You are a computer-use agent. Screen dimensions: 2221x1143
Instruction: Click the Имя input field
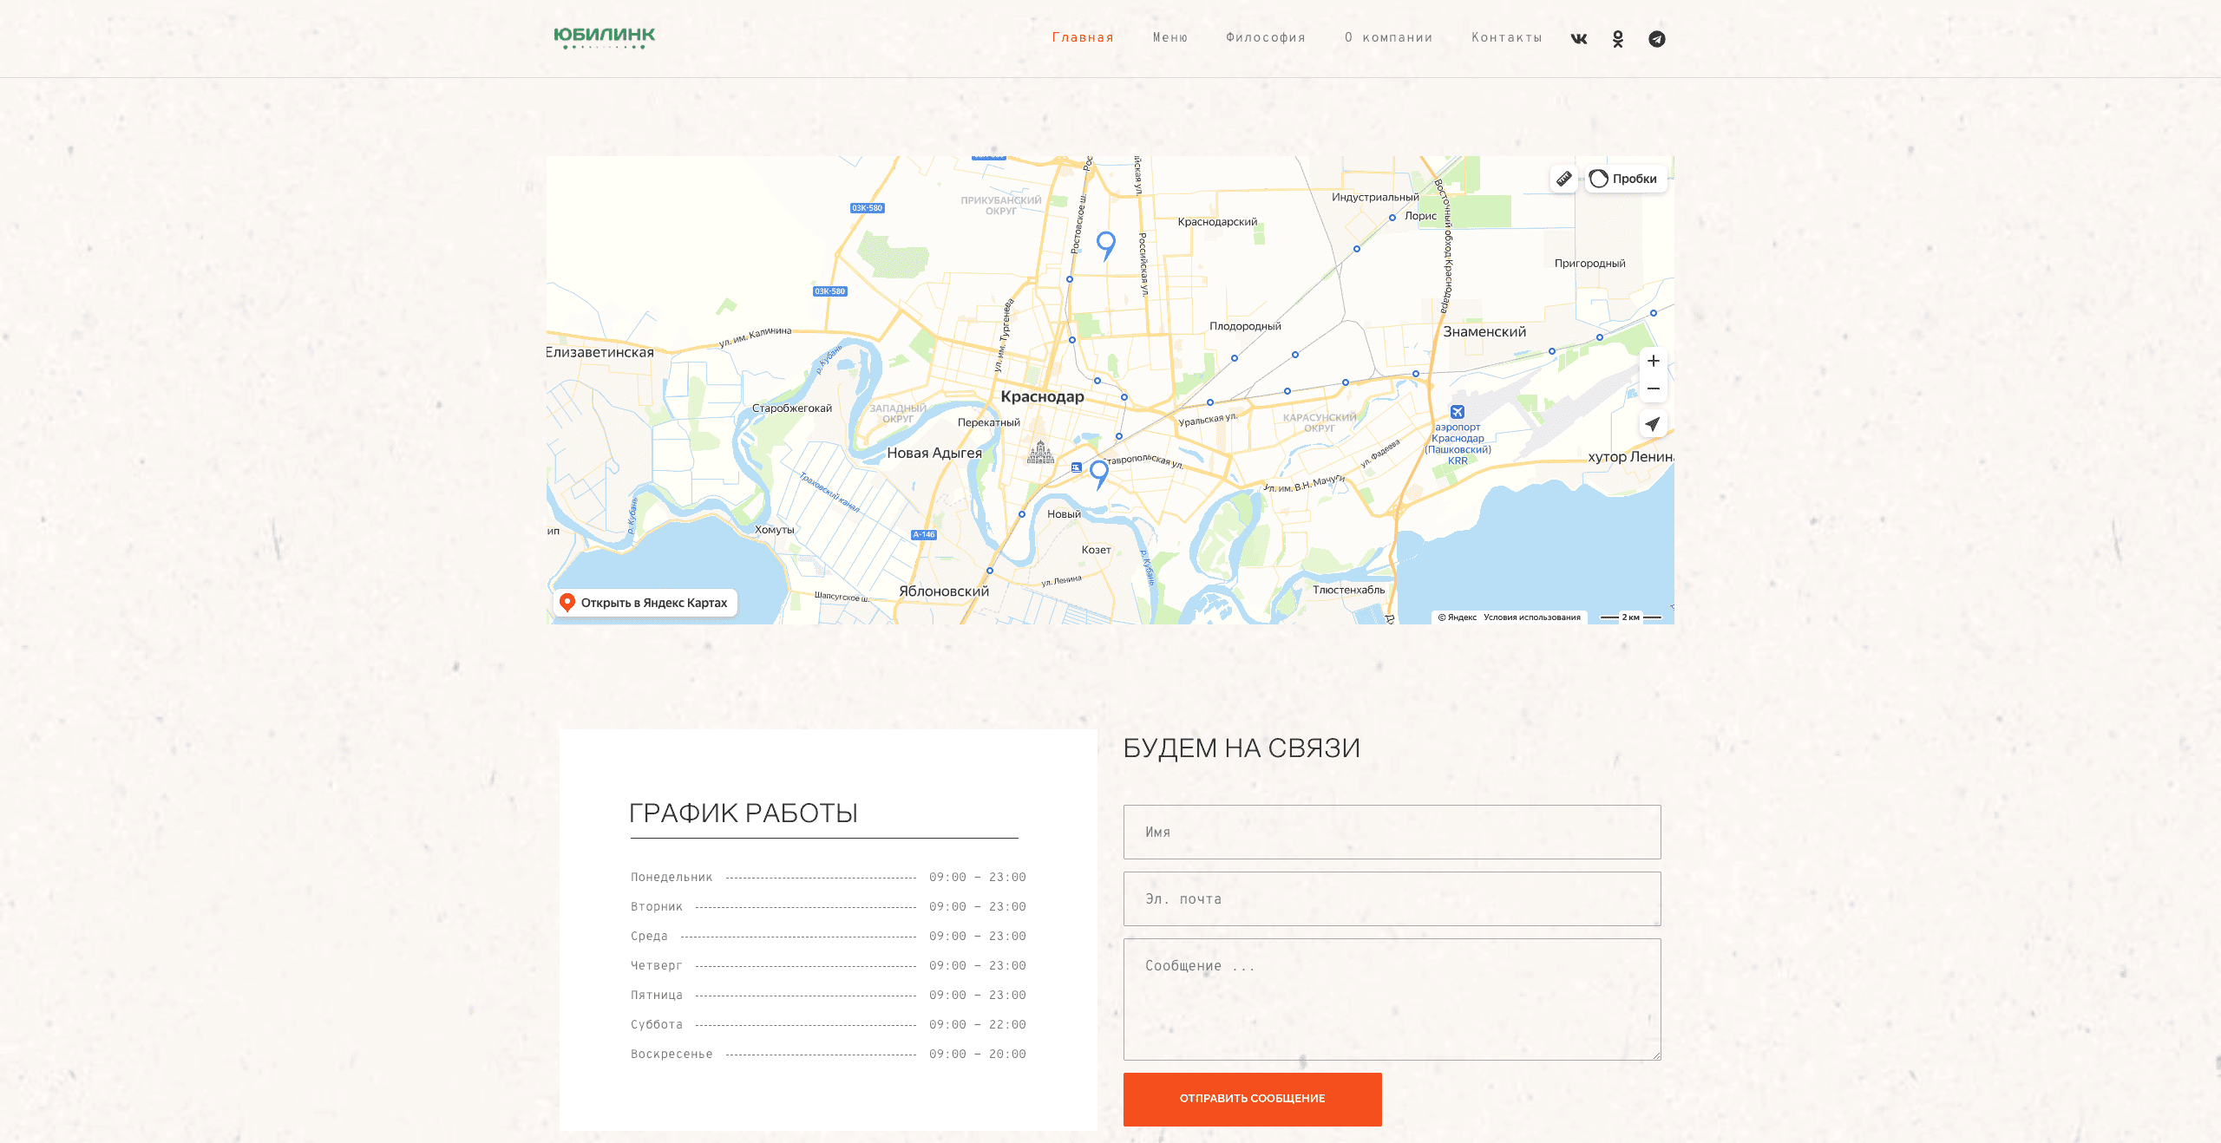coord(1392,832)
